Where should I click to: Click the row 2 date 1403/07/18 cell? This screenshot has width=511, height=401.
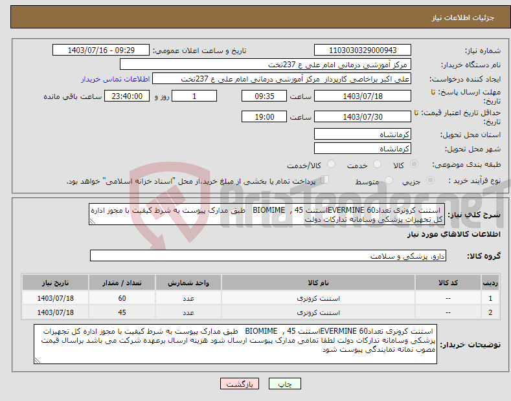pos(55,312)
